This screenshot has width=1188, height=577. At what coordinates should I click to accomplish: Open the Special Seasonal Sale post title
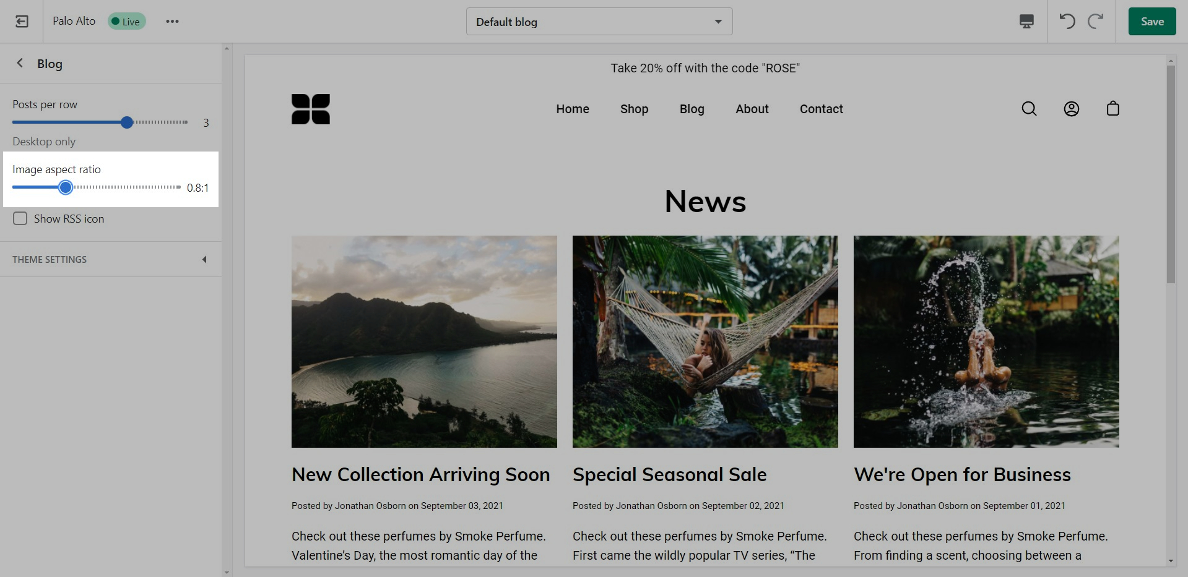[669, 475]
